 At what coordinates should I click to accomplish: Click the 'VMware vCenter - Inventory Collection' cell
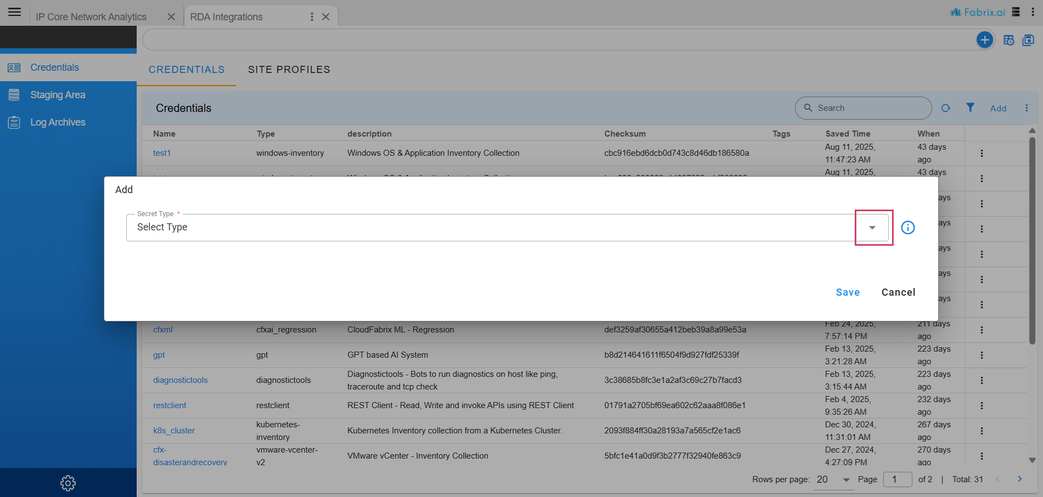click(418, 456)
